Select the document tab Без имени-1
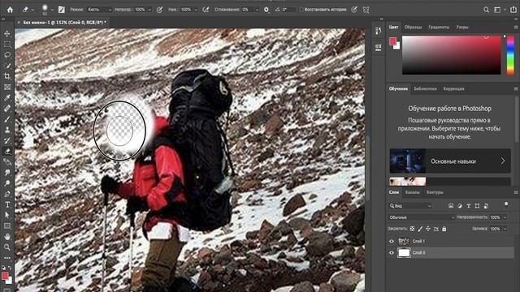Screen dimensions: 520x292 tap(64, 22)
